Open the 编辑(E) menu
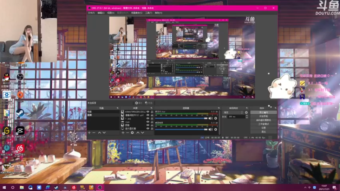The height and width of the screenshot is (191, 340). 101,13
